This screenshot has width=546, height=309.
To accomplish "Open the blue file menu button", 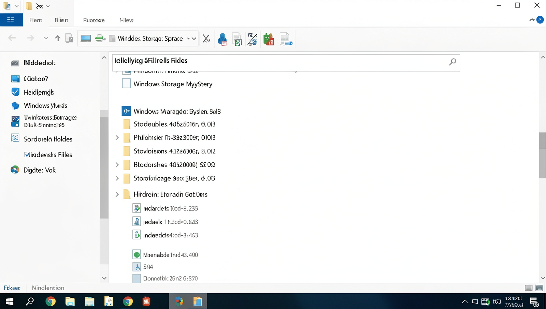I will click(x=11, y=20).
